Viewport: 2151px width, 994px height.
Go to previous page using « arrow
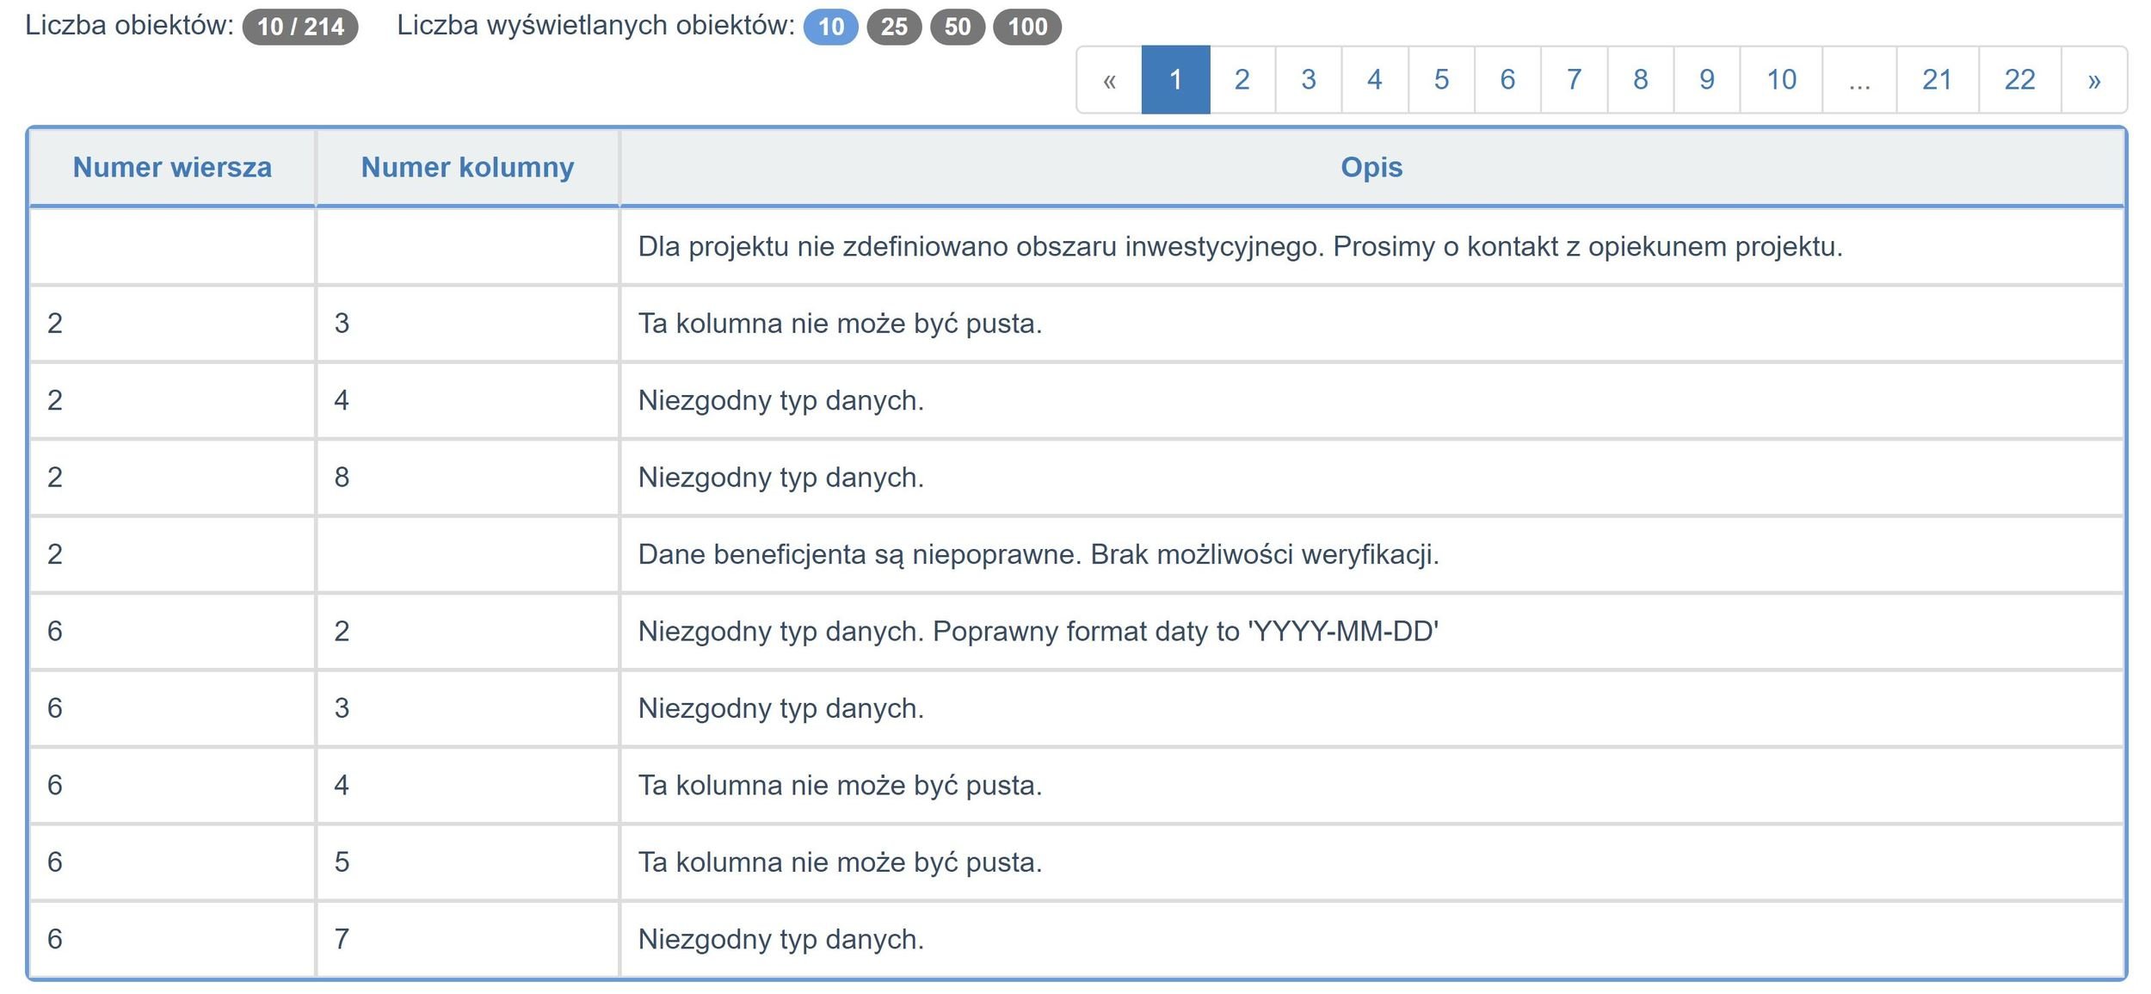[1109, 80]
